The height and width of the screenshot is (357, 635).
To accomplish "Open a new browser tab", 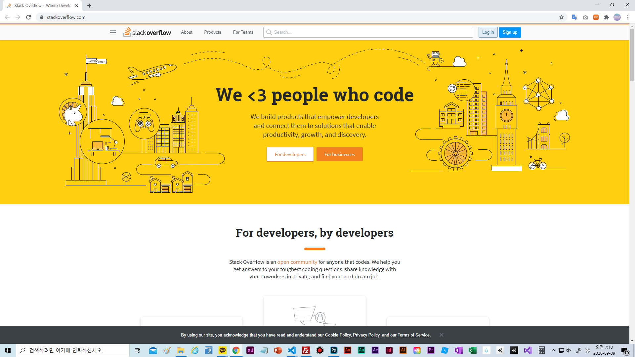I will (x=89, y=6).
